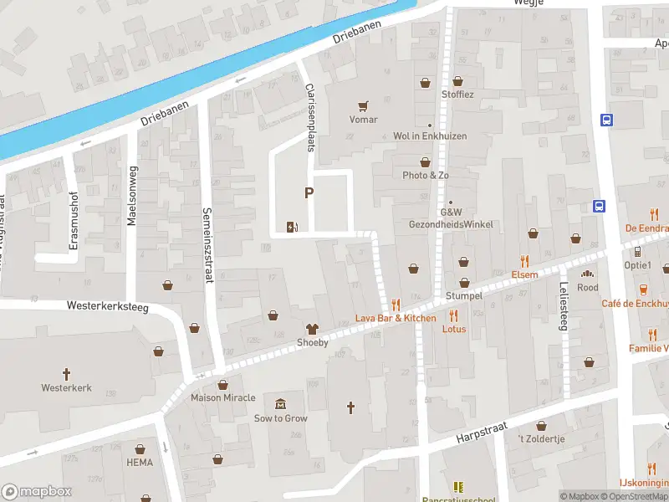The height and width of the screenshot is (502, 669).
Task: Click the lower bus stop icon near De Eendracht
Action: click(599, 205)
